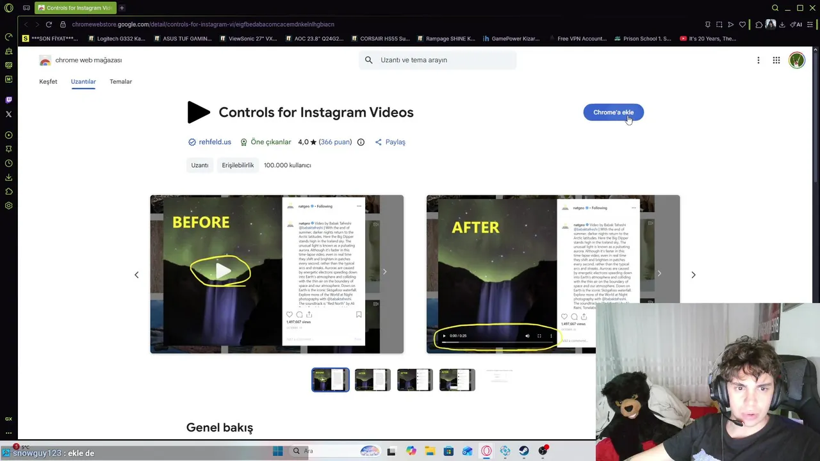Click the rating info circle icon

click(361, 142)
